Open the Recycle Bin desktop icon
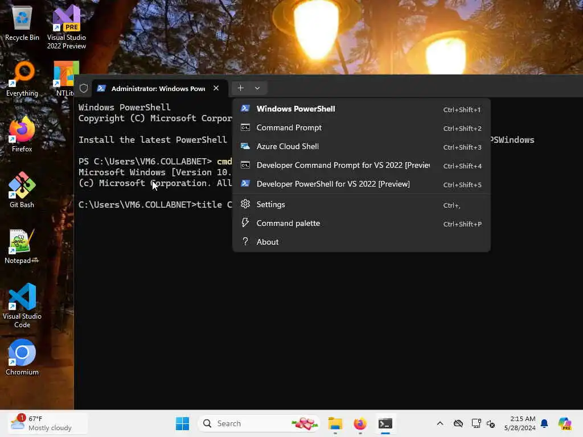Image resolution: width=583 pixels, height=437 pixels. 22,23
